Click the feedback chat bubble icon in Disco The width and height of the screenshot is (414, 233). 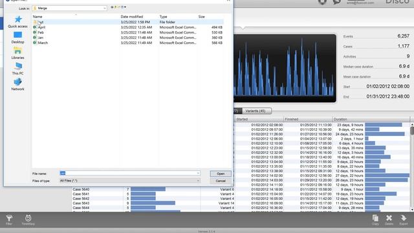point(336,2)
